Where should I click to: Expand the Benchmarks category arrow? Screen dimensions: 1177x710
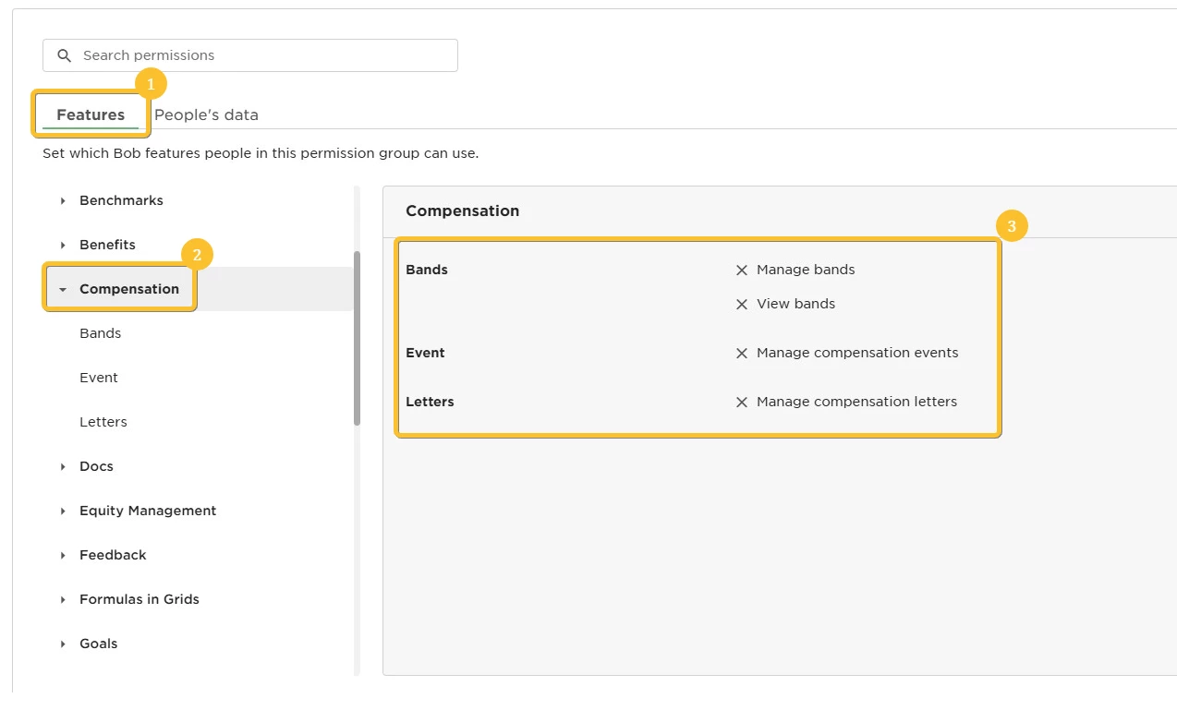(x=63, y=200)
